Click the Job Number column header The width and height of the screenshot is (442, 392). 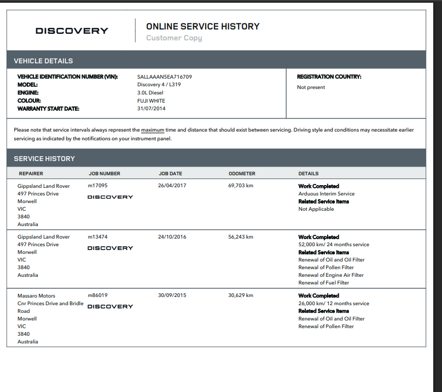click(x=104, y=174)
